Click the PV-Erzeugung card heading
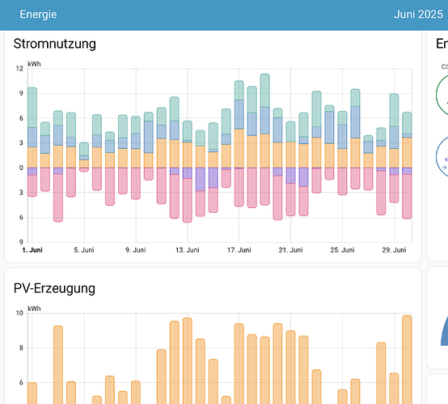This screenshot has width=448, height=404. [x=54, y=288]
